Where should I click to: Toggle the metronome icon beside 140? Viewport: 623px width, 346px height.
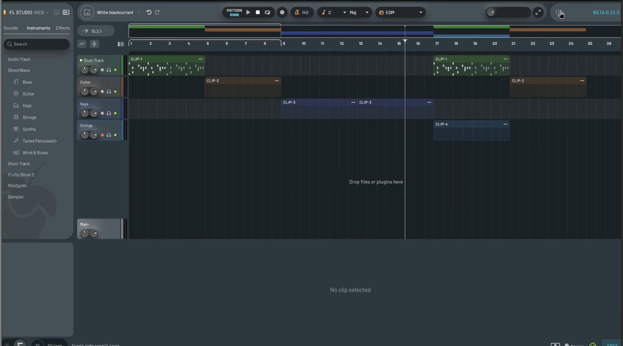(x=297, y=12)
